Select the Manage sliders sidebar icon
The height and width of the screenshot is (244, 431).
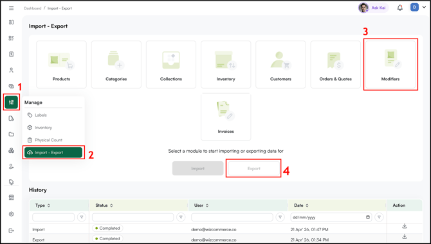point(12,102)
